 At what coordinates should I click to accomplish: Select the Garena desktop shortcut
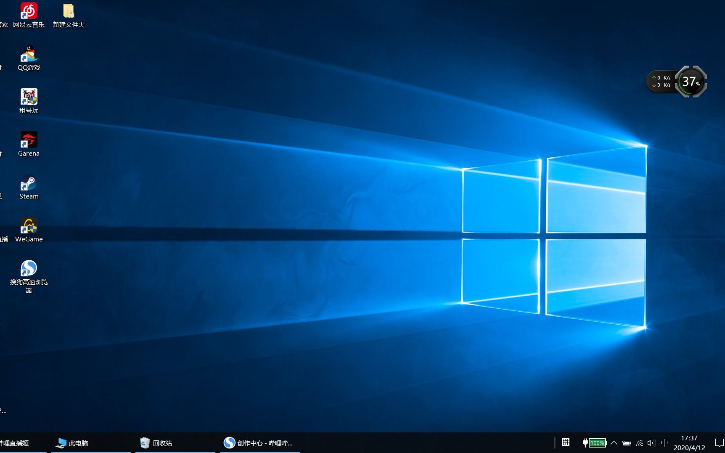[29, 144]
